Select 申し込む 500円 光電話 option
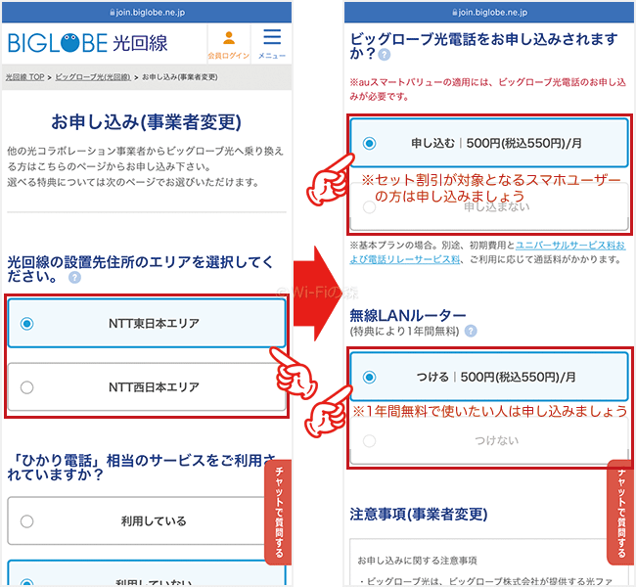The image size is (636, 587). 489,143
